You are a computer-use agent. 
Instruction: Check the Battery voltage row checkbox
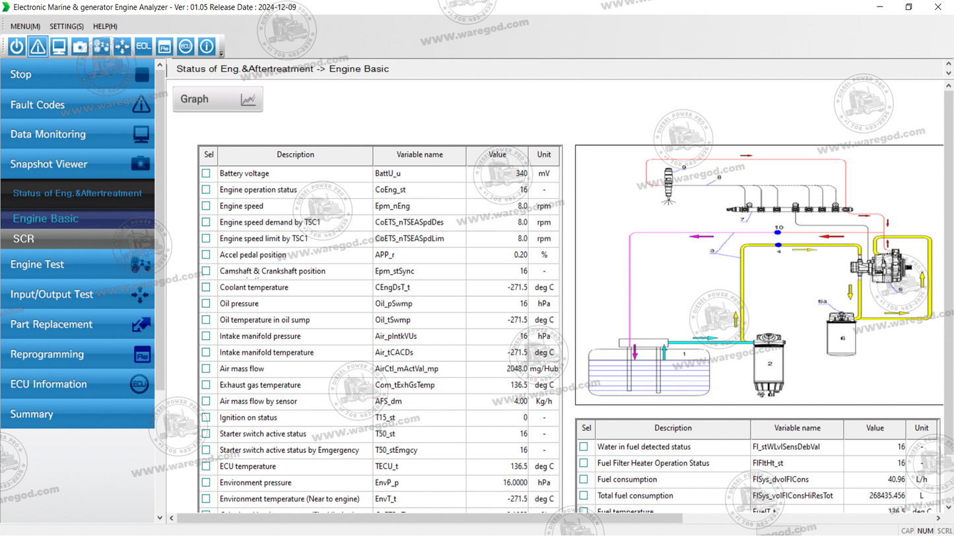(207, 173)
